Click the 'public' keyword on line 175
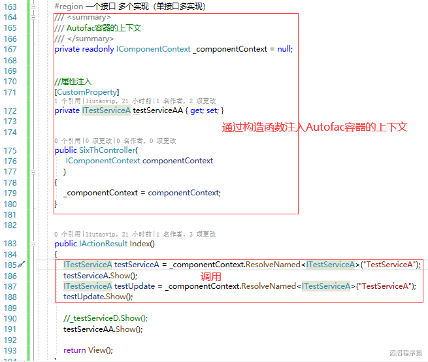428x362 pixels. 65,150
